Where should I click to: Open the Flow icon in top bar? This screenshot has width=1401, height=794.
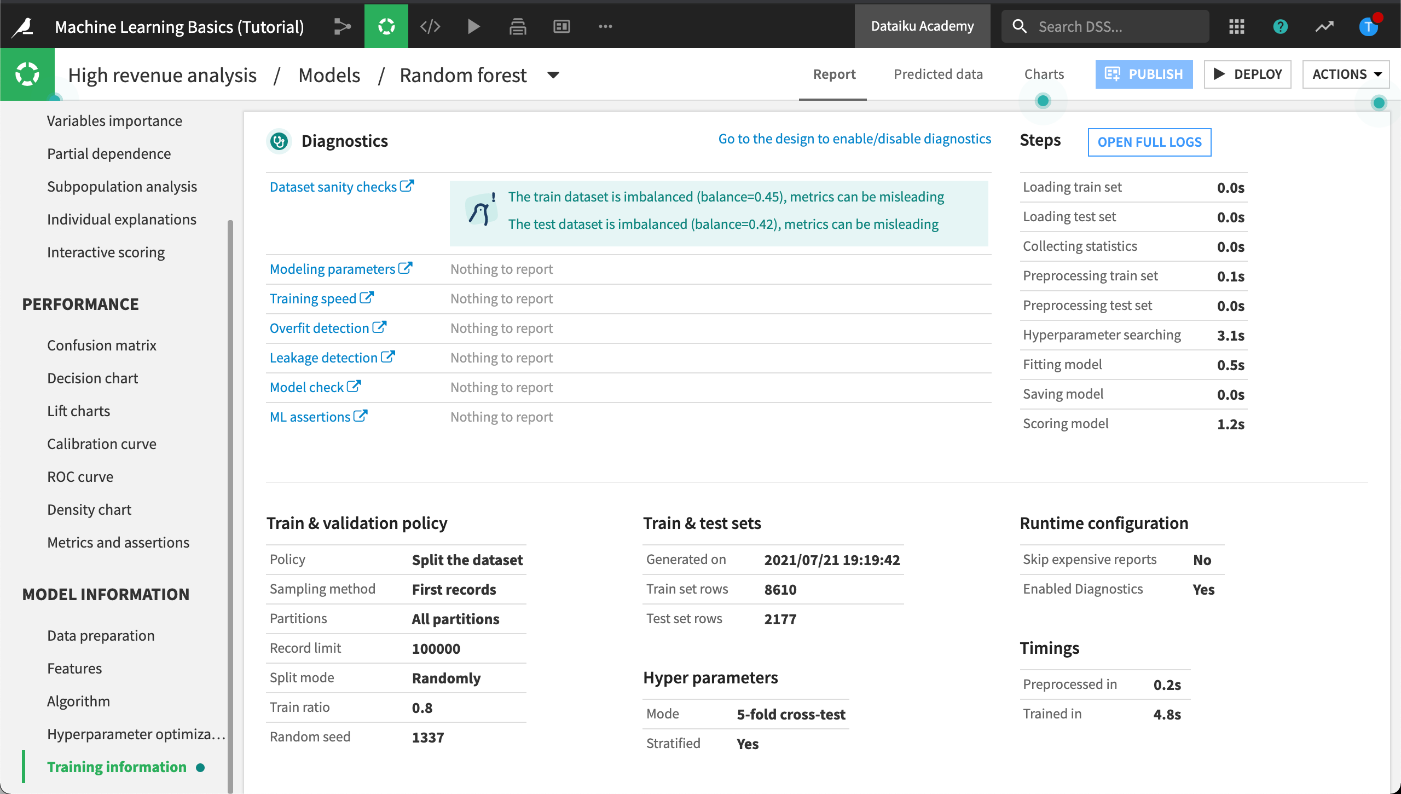[x=343, y=26]
